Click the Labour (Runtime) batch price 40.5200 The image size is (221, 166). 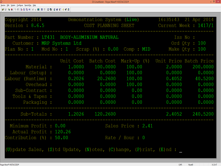click(204, 79)
